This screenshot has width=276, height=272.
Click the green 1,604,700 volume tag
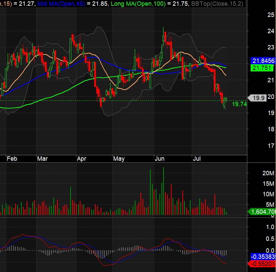[x=263, y=212]
